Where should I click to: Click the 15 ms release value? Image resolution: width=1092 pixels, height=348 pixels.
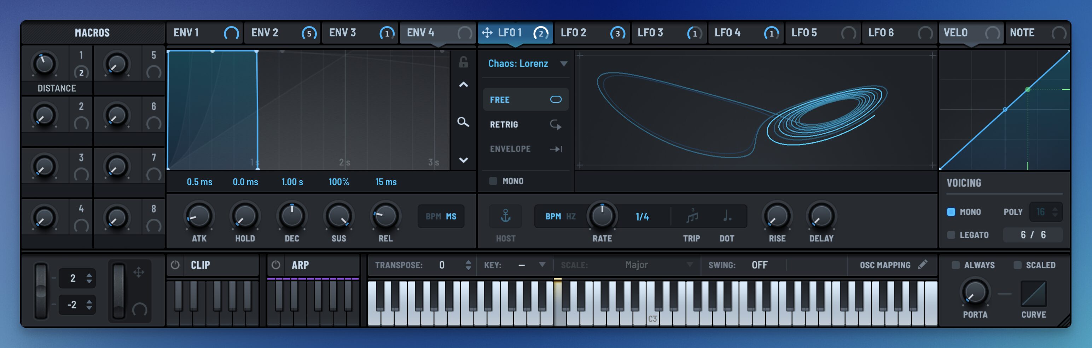386,182
